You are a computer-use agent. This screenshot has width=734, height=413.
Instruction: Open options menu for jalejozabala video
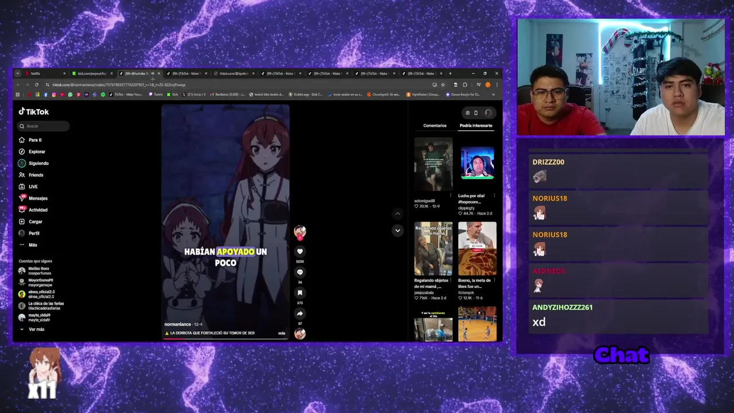click(451, 281)
